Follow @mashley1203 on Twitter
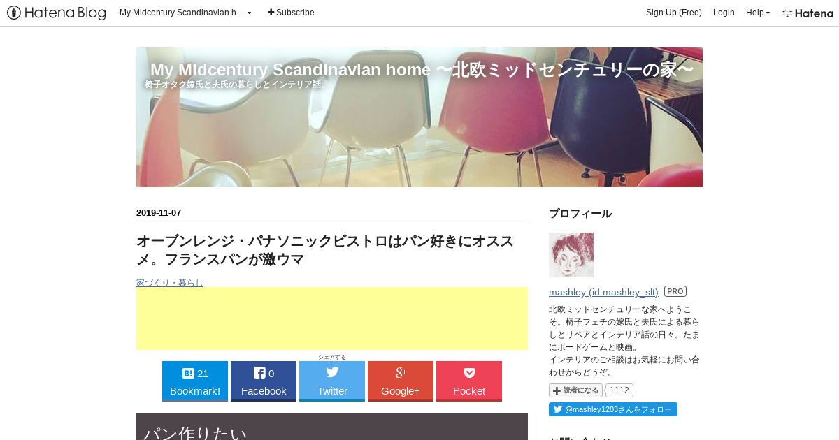The width and height of the screenshot is (839, 440). point(613,409)
